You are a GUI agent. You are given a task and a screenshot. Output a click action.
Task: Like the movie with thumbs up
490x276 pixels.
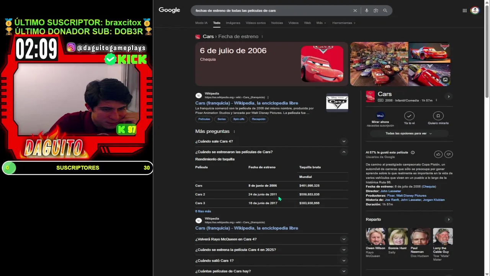(x=438, y=154)
